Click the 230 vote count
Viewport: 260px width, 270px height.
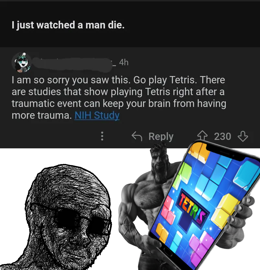click(222, 136)
